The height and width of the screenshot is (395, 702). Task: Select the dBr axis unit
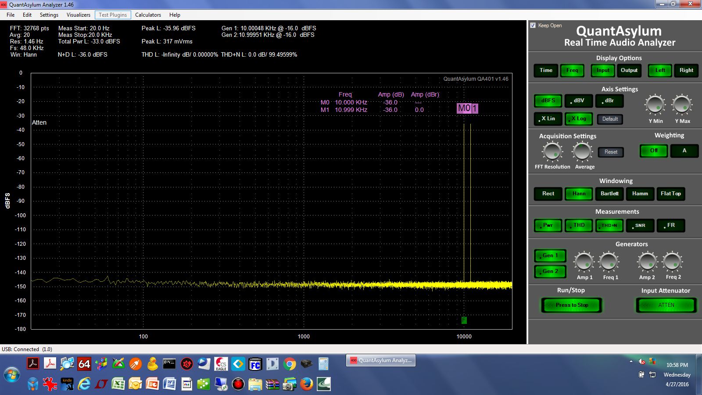coord(609,101)
